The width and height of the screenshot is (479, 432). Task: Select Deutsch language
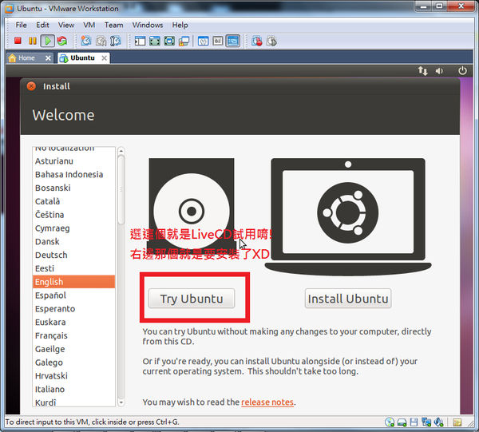pyautogui.click(x=73, y=255)
